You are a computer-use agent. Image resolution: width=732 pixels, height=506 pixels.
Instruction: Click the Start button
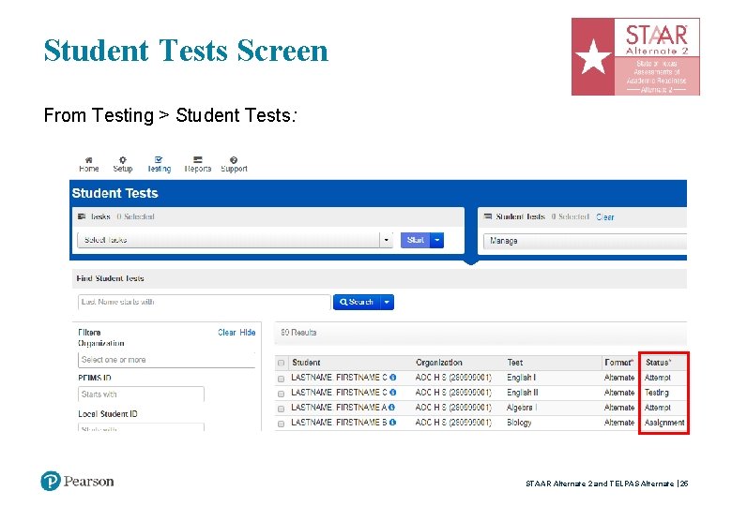(x=416, y=240)
